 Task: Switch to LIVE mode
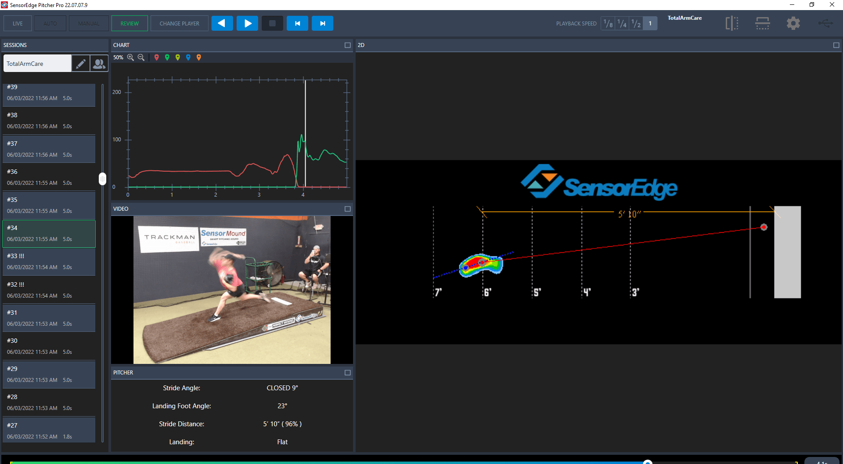(x=18, y=24)
